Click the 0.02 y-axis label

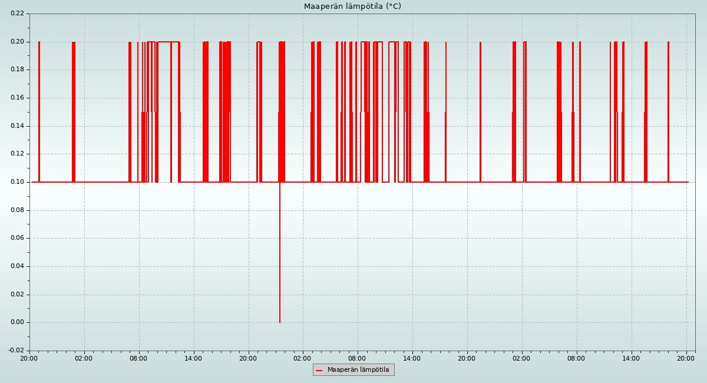point(18,295)
